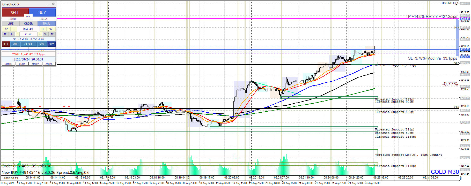
Task: Increase the TS value with plus
Action: tap(40, 34)
